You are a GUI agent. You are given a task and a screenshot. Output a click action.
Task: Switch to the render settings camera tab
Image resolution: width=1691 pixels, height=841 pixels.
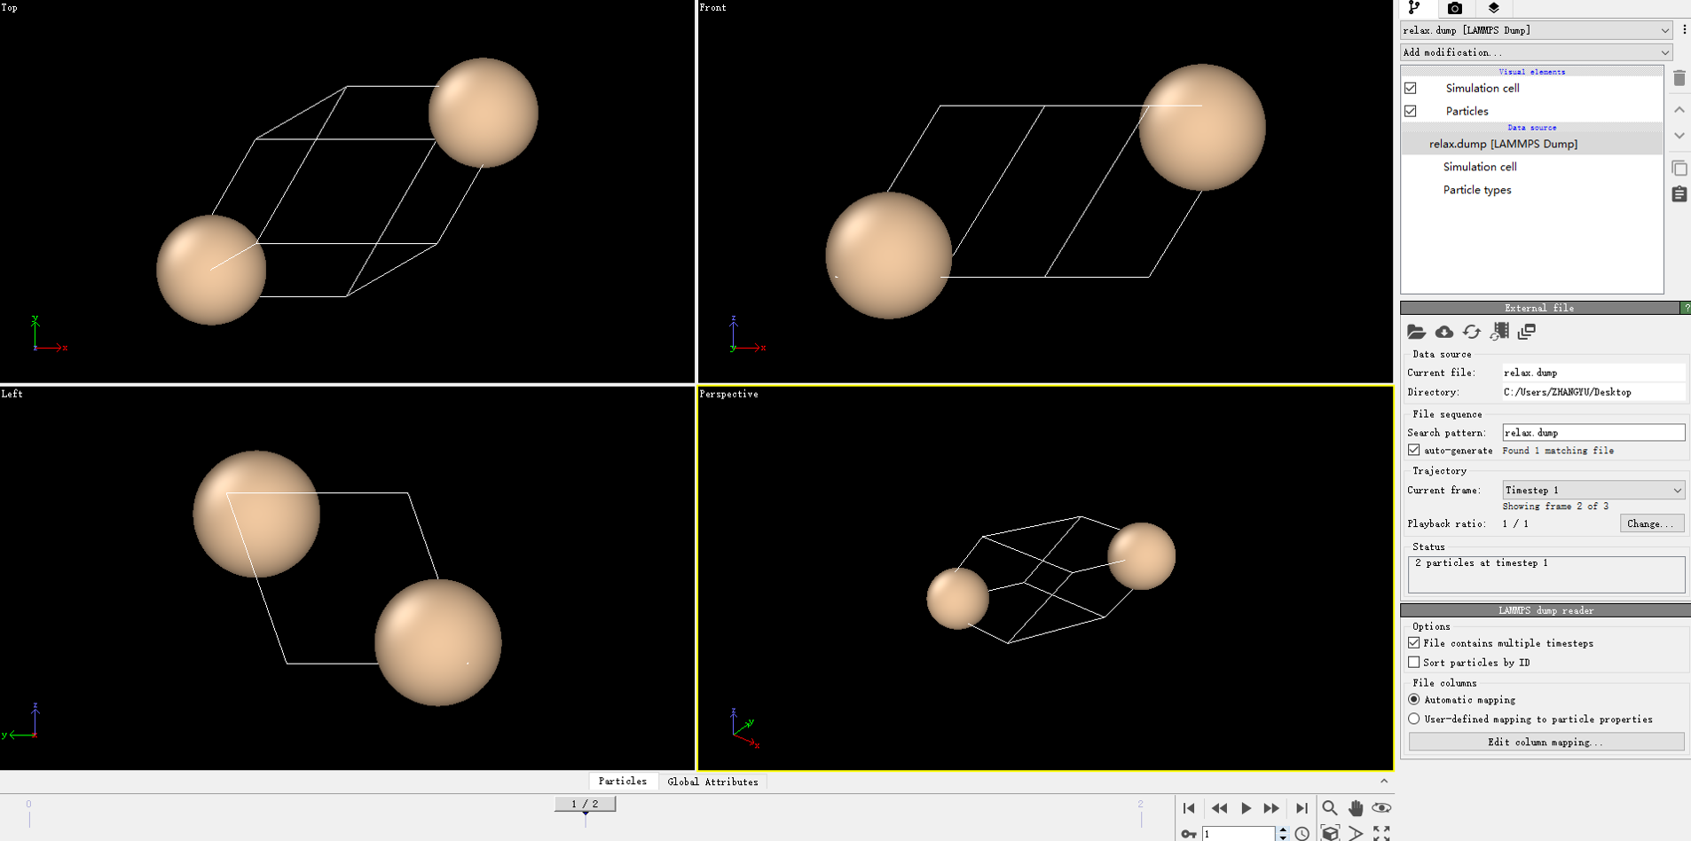point(1453,9)
